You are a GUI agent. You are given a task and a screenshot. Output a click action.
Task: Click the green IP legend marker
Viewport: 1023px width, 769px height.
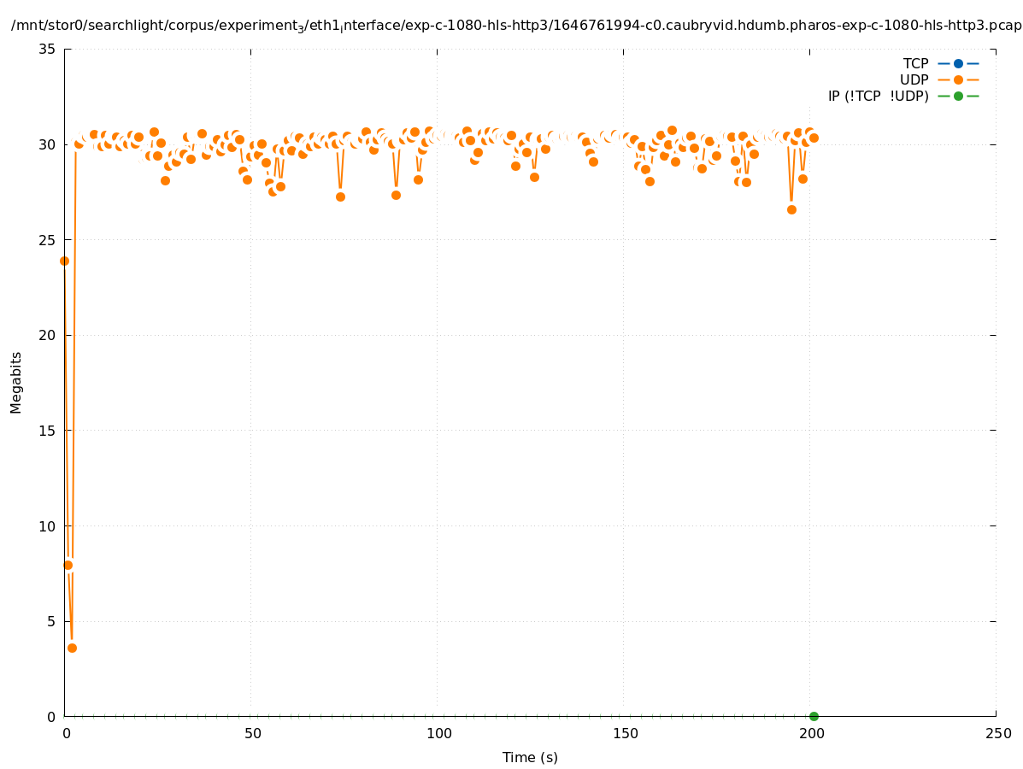[958, 96]
